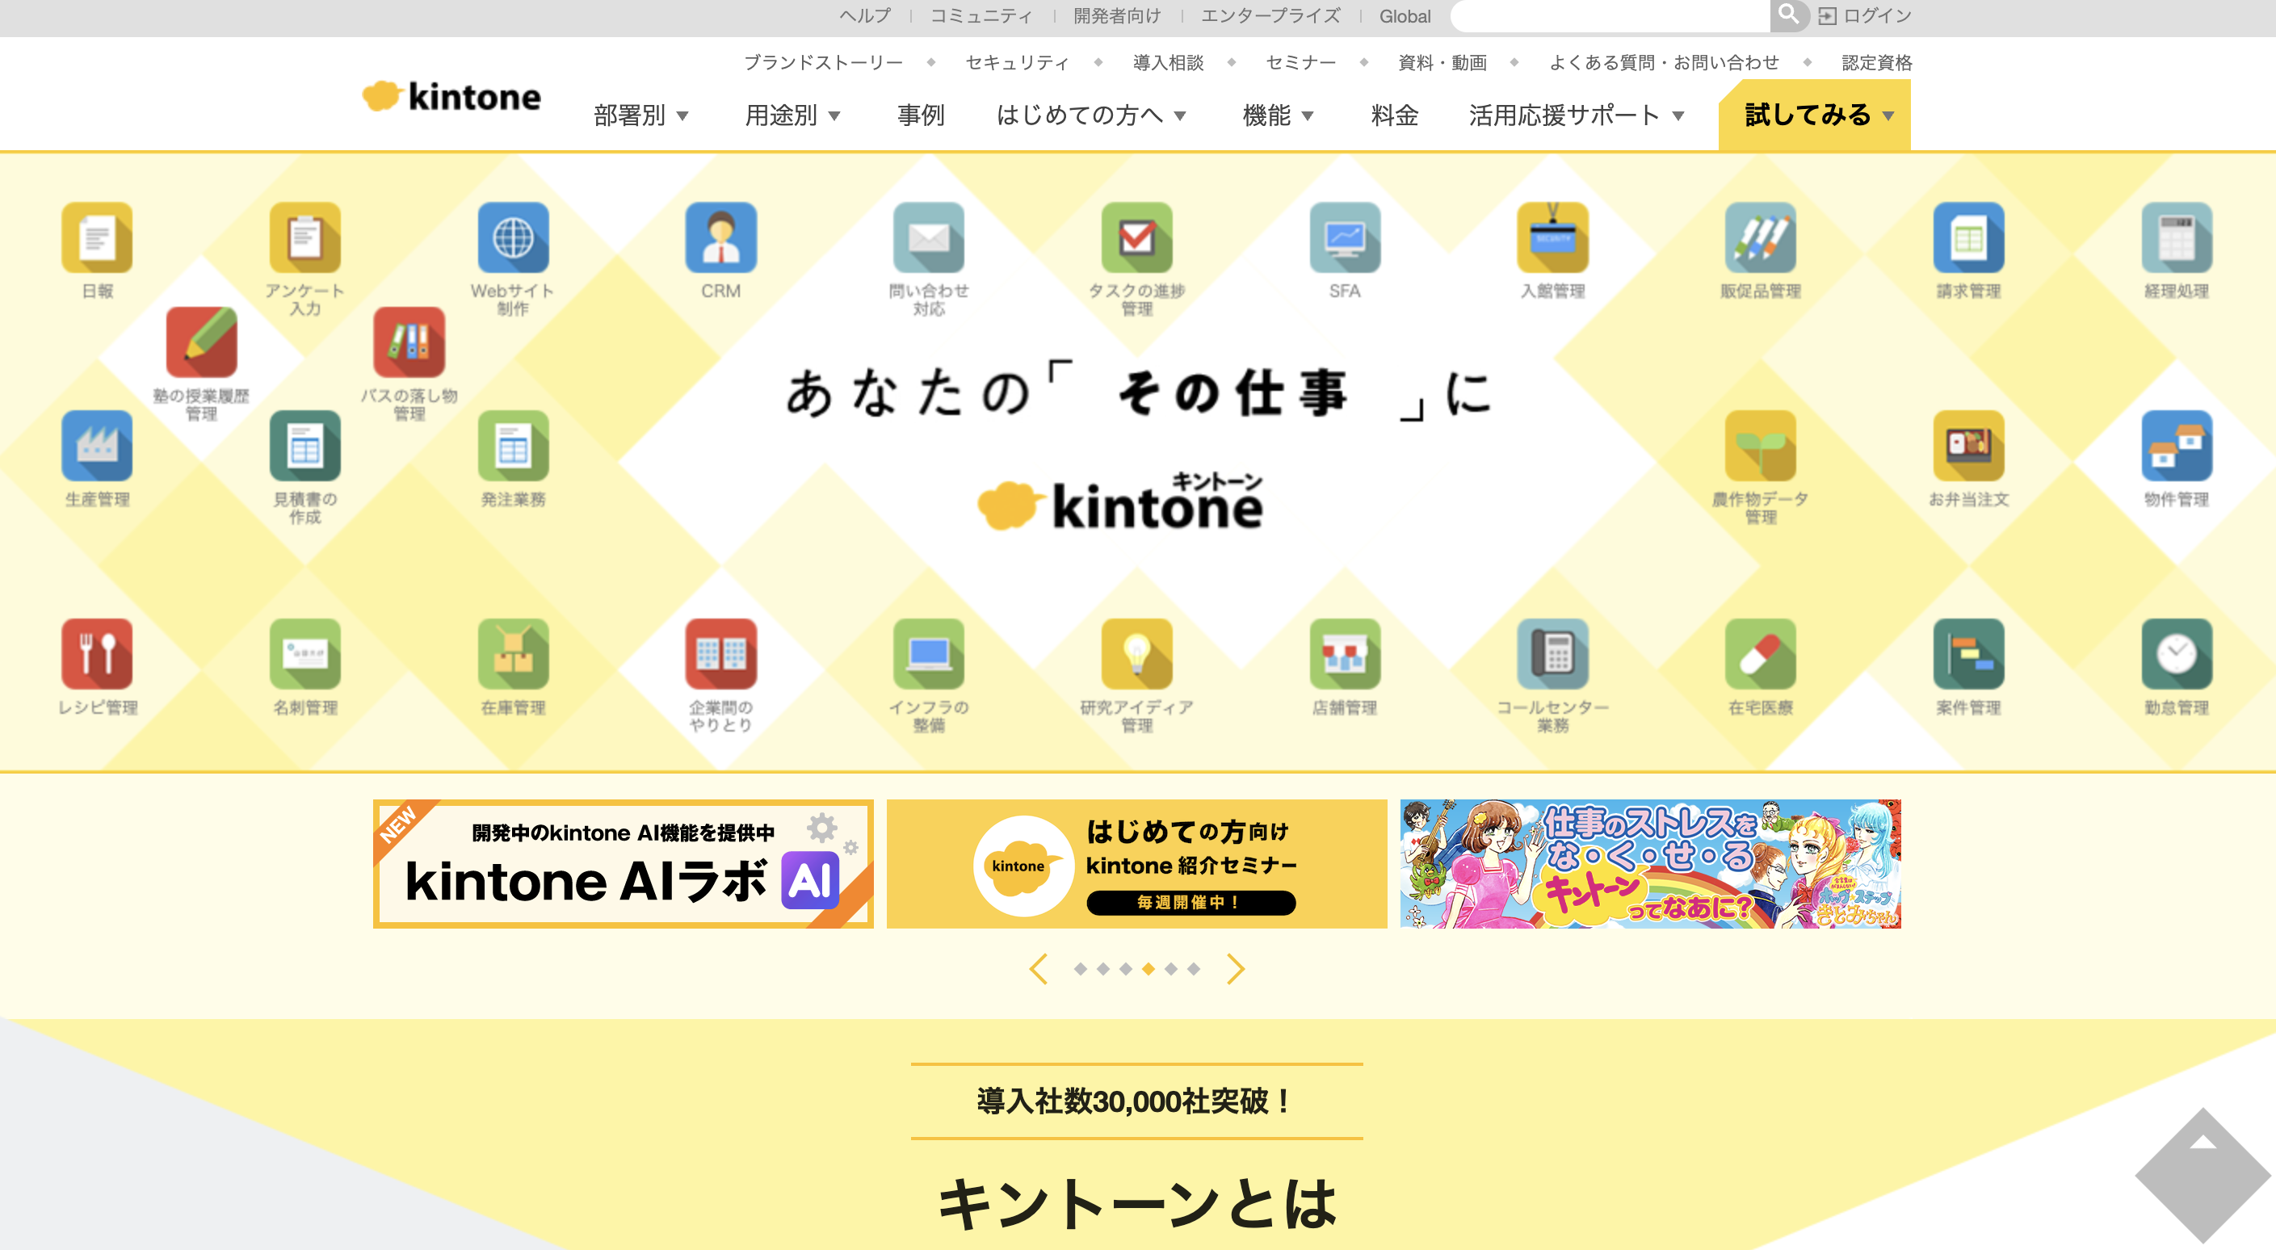This screenshot has height=1250, width=2276.
Task: Open the 請求管理 invoice icon
Action: [1967, 238]
